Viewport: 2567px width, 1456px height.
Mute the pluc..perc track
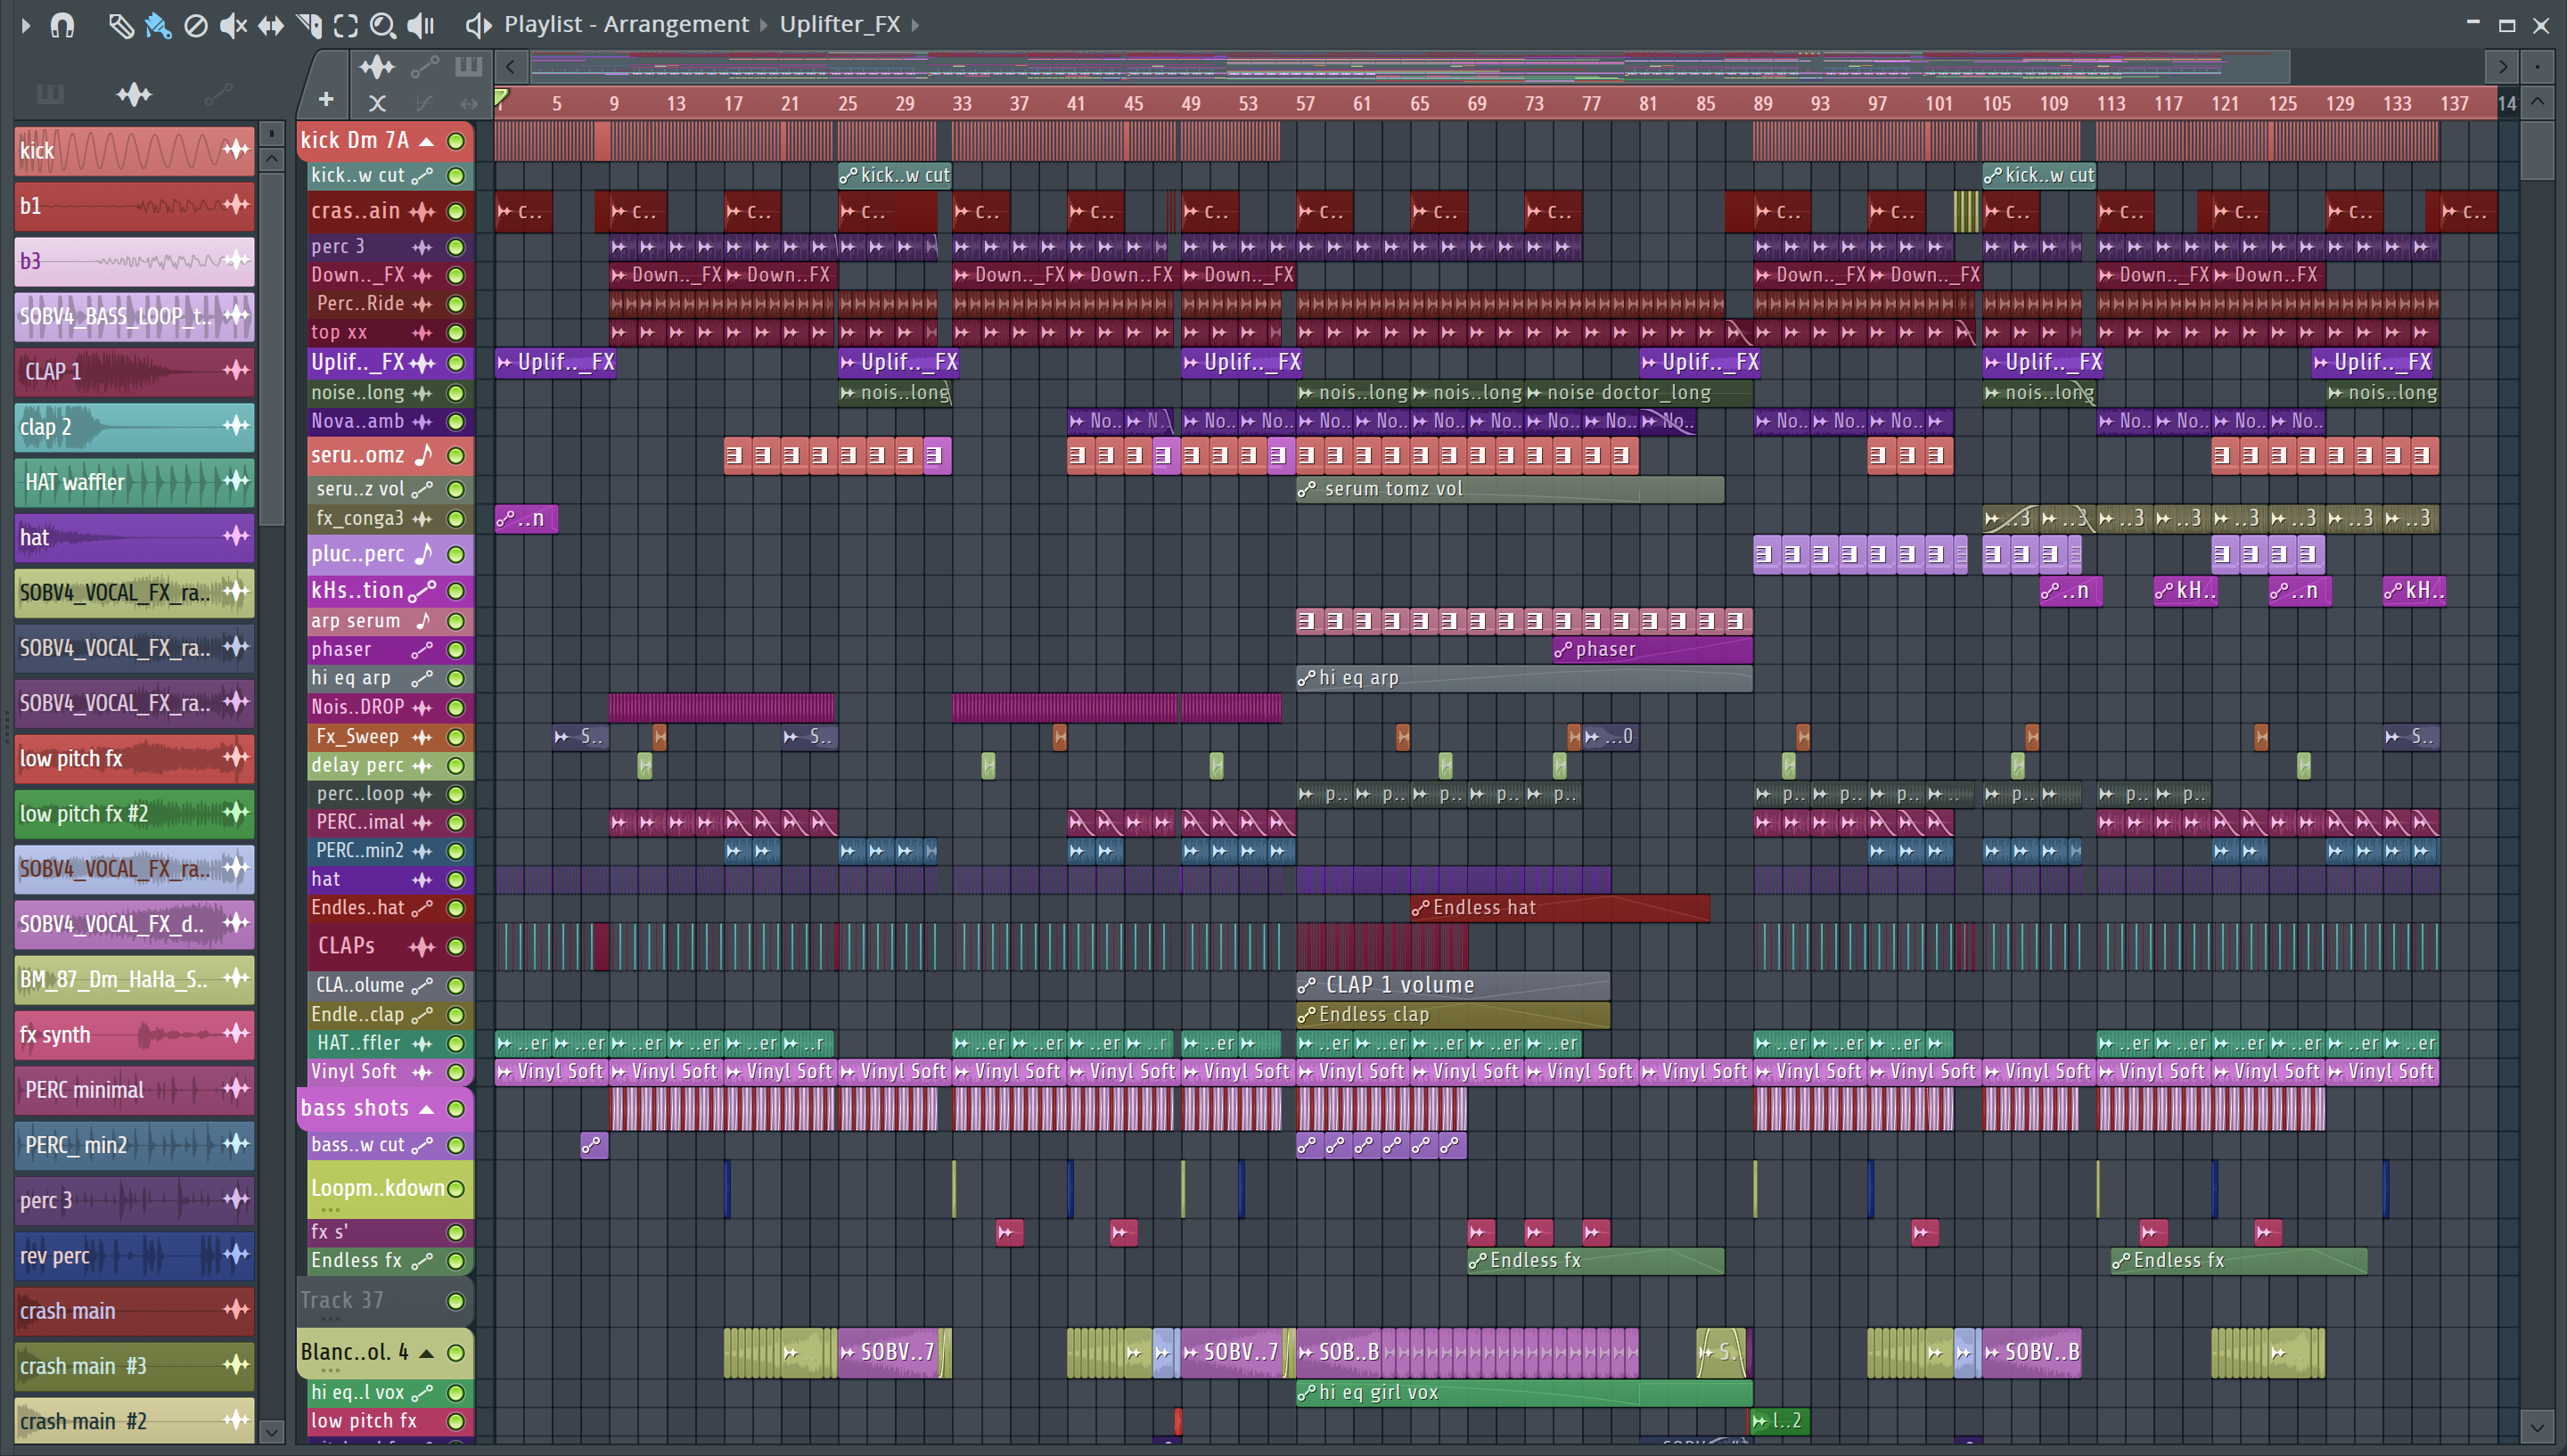[x=456, y=554]
